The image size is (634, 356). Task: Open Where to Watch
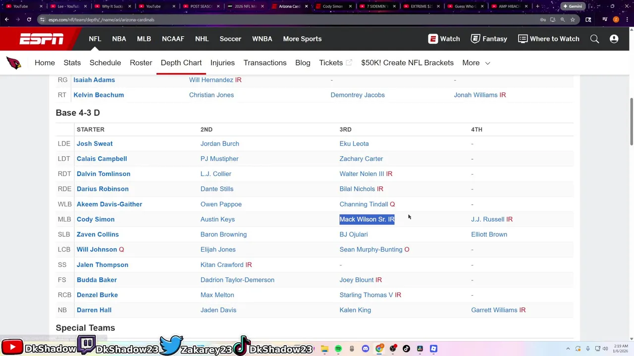coord(548,39)
